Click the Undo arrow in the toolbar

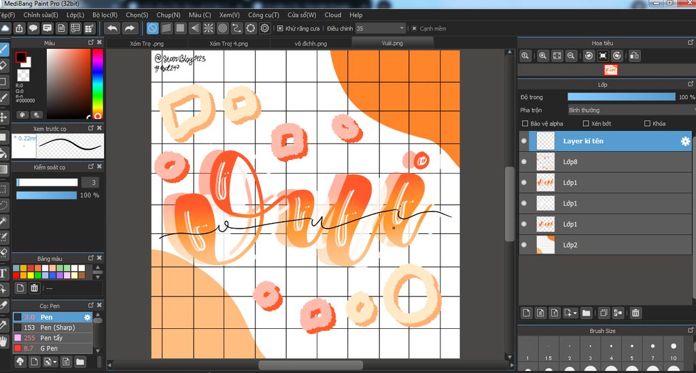pos(112,28)
